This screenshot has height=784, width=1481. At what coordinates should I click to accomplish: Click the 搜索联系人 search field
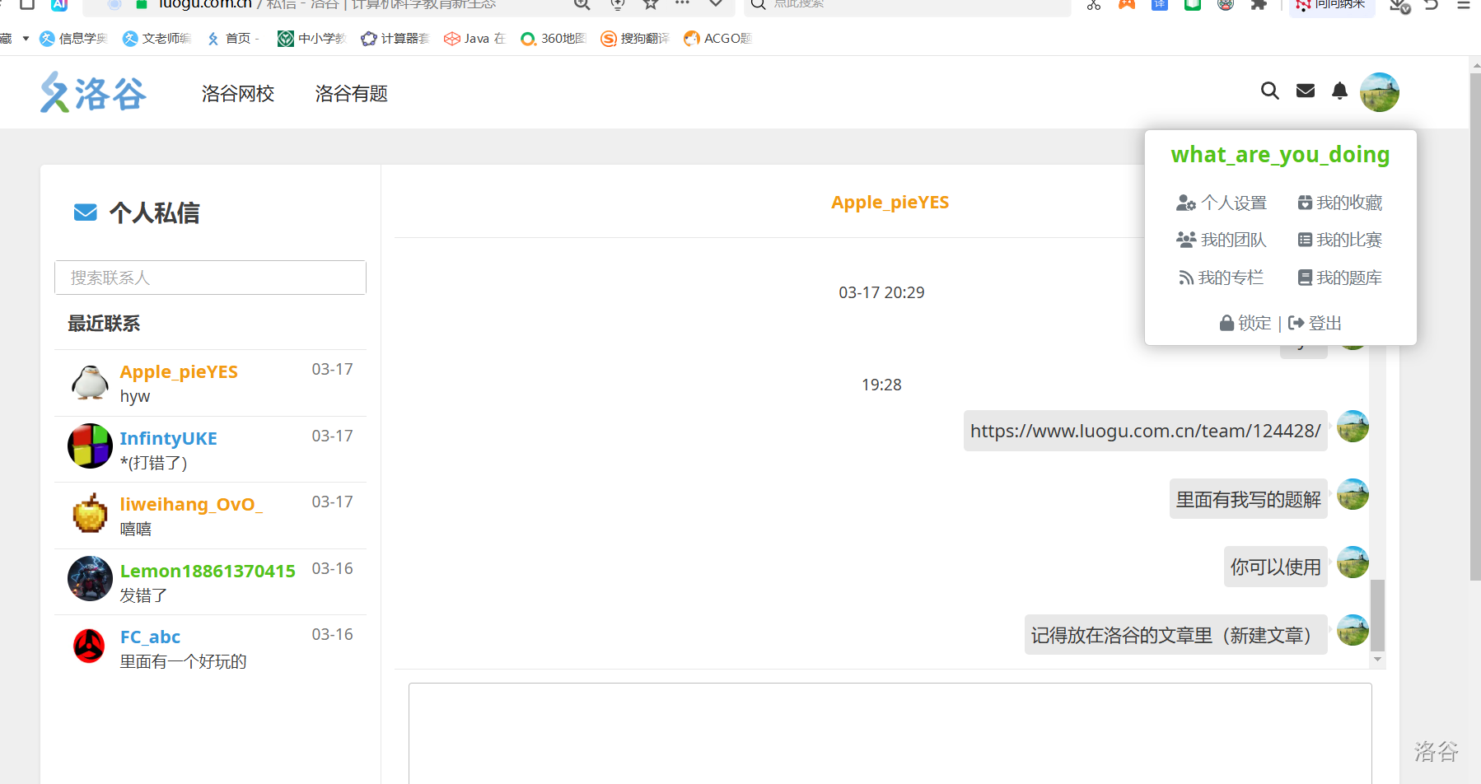(x=210, y=278)
